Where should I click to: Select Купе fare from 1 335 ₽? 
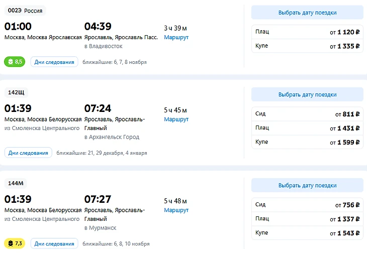(x=307, y=46)
